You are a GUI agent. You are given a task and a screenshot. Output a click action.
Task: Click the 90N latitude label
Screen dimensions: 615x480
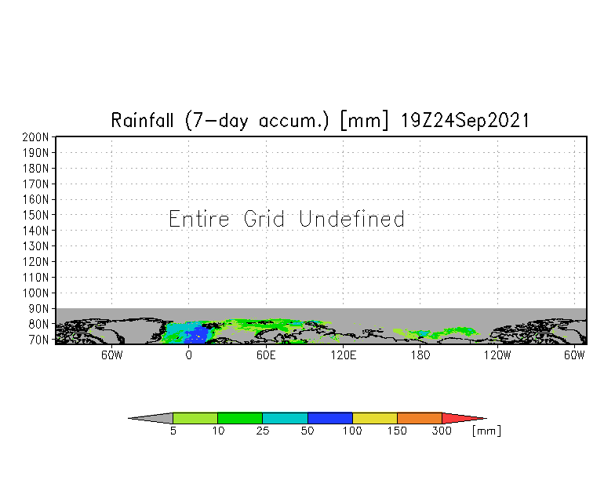click(x=38, y=309)
